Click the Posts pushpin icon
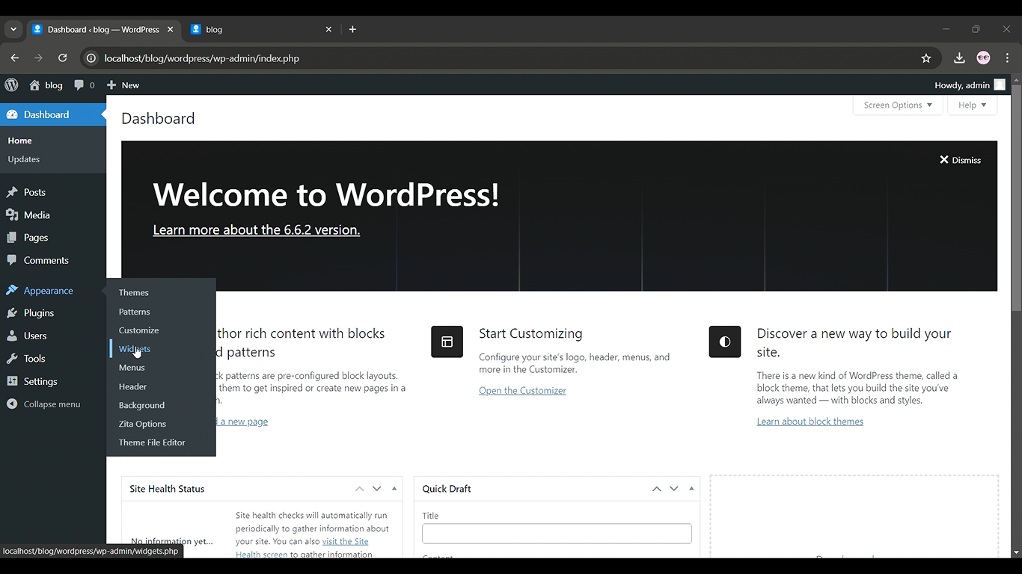The width and height of the screenshot is (1022, 574). click(x=12, y=192)
